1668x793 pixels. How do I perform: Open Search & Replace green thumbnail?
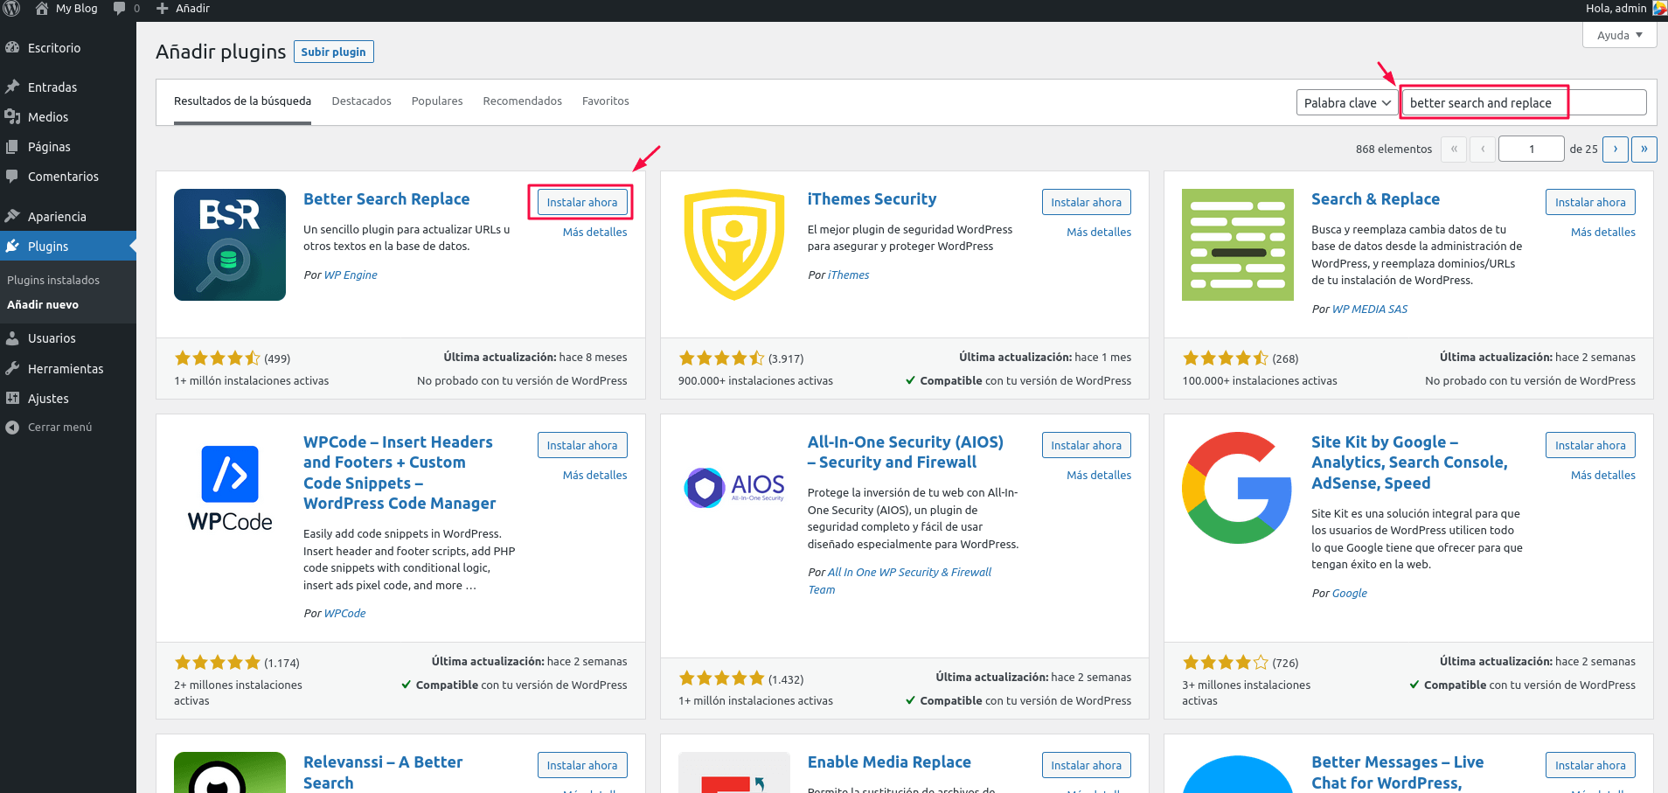[1238, 245]
